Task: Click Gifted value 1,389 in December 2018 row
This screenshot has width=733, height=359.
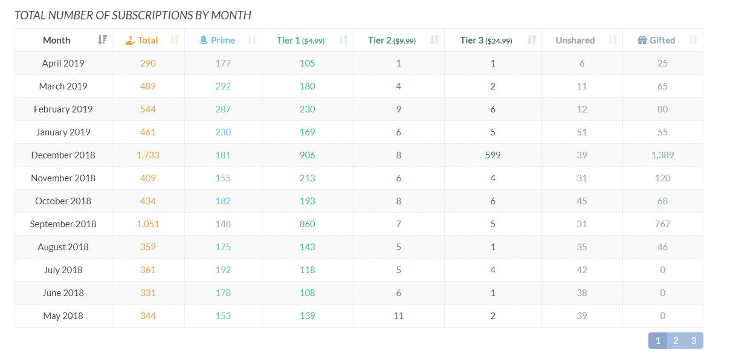Action: (x=663, y=155)
